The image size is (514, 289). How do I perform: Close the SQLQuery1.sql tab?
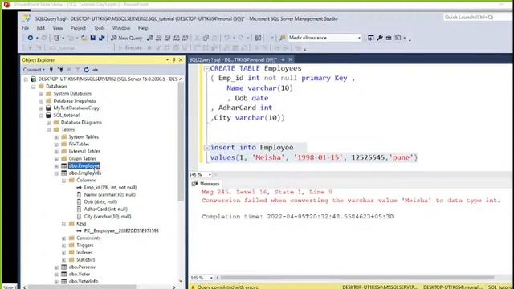pyautogui.click(x=290, y=59)
